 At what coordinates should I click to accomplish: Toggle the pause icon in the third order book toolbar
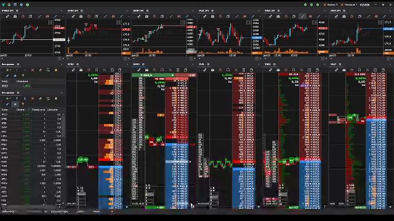(x=170, y=70)
